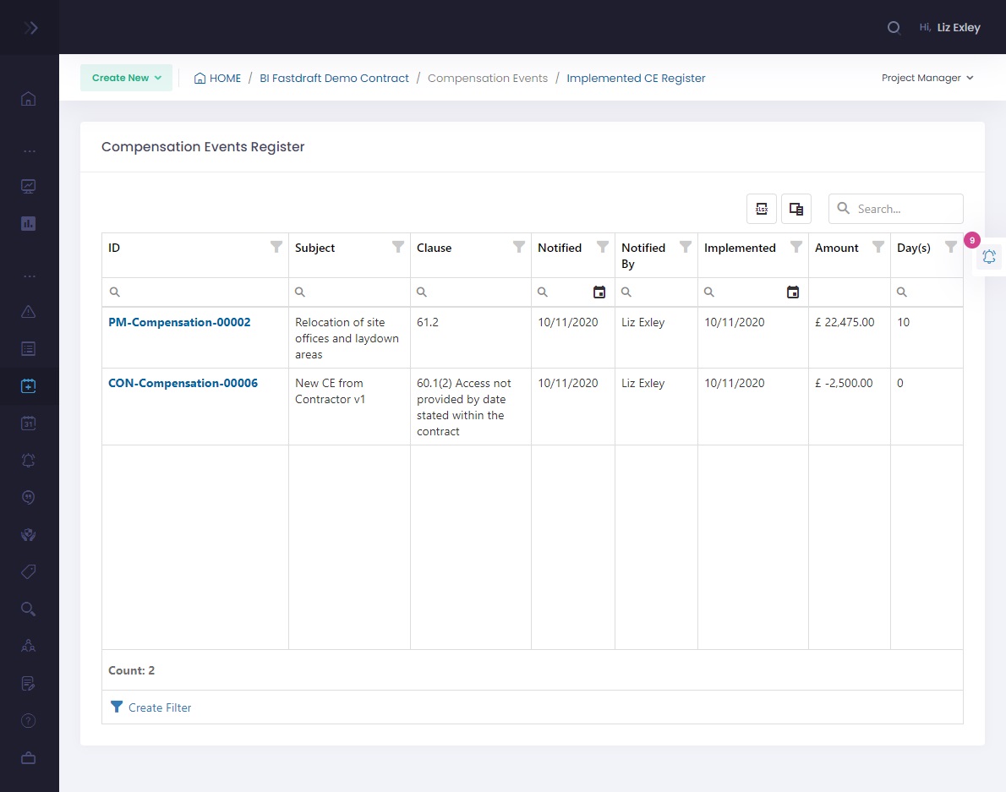Click the home icon in sidebar

click(x=29, y=99)
